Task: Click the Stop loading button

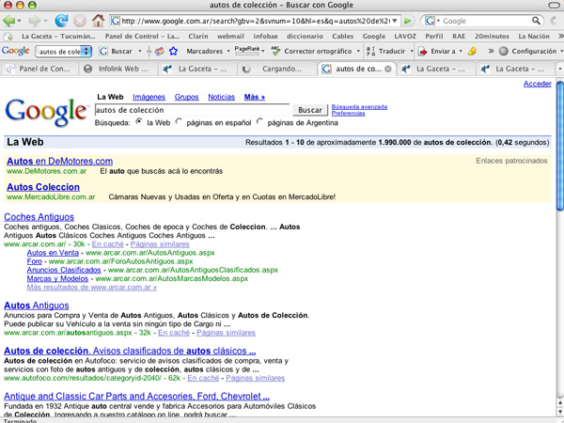Action: pyautogui.click(x=80, y=20)
